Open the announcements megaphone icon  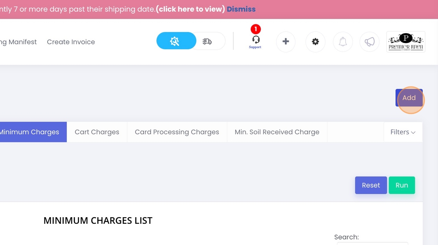click(370, 41)
